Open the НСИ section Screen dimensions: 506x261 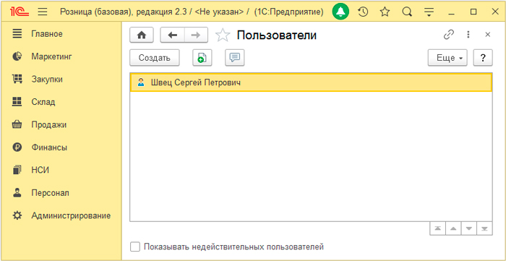click(x=61, y=170)
